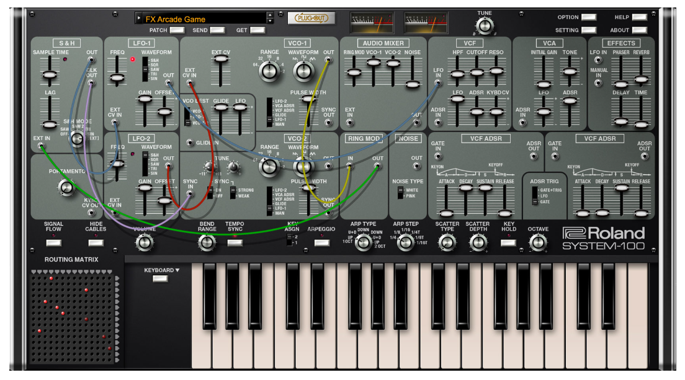Click the PATCH button
685x380 pixels.
tap(177, 30)
